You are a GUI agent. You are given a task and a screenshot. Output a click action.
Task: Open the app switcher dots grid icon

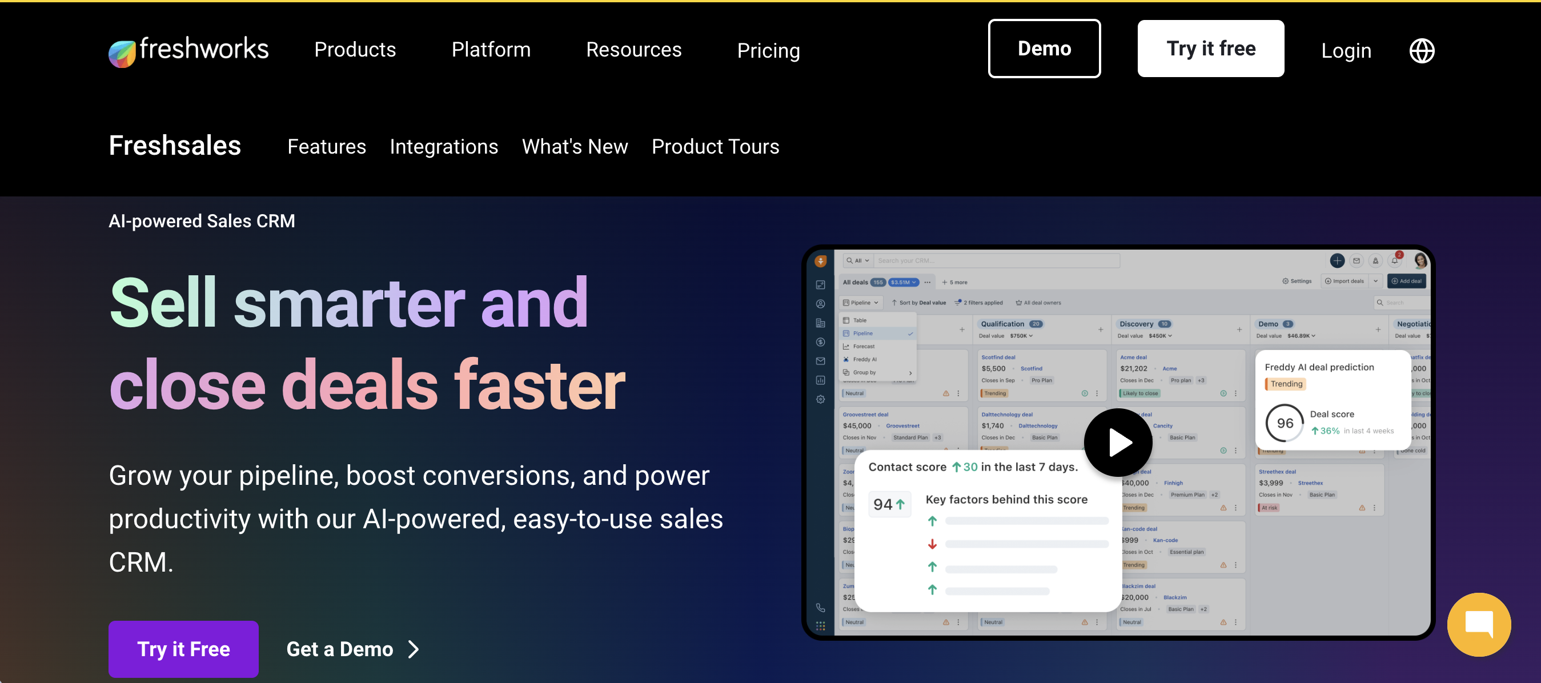point(820,625)
